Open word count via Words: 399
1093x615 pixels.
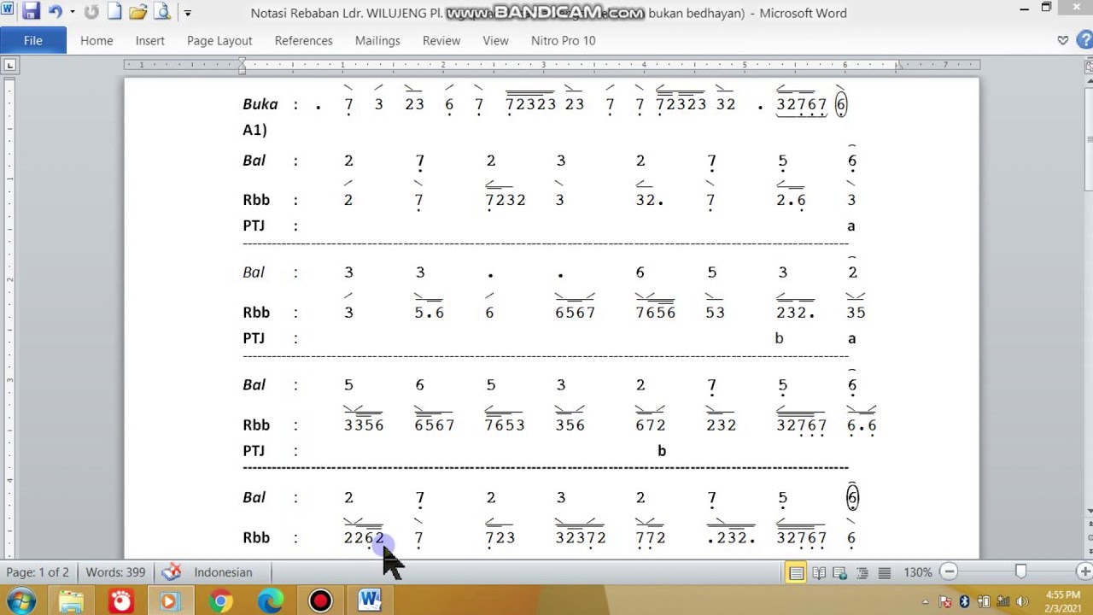tap(115, 572)
